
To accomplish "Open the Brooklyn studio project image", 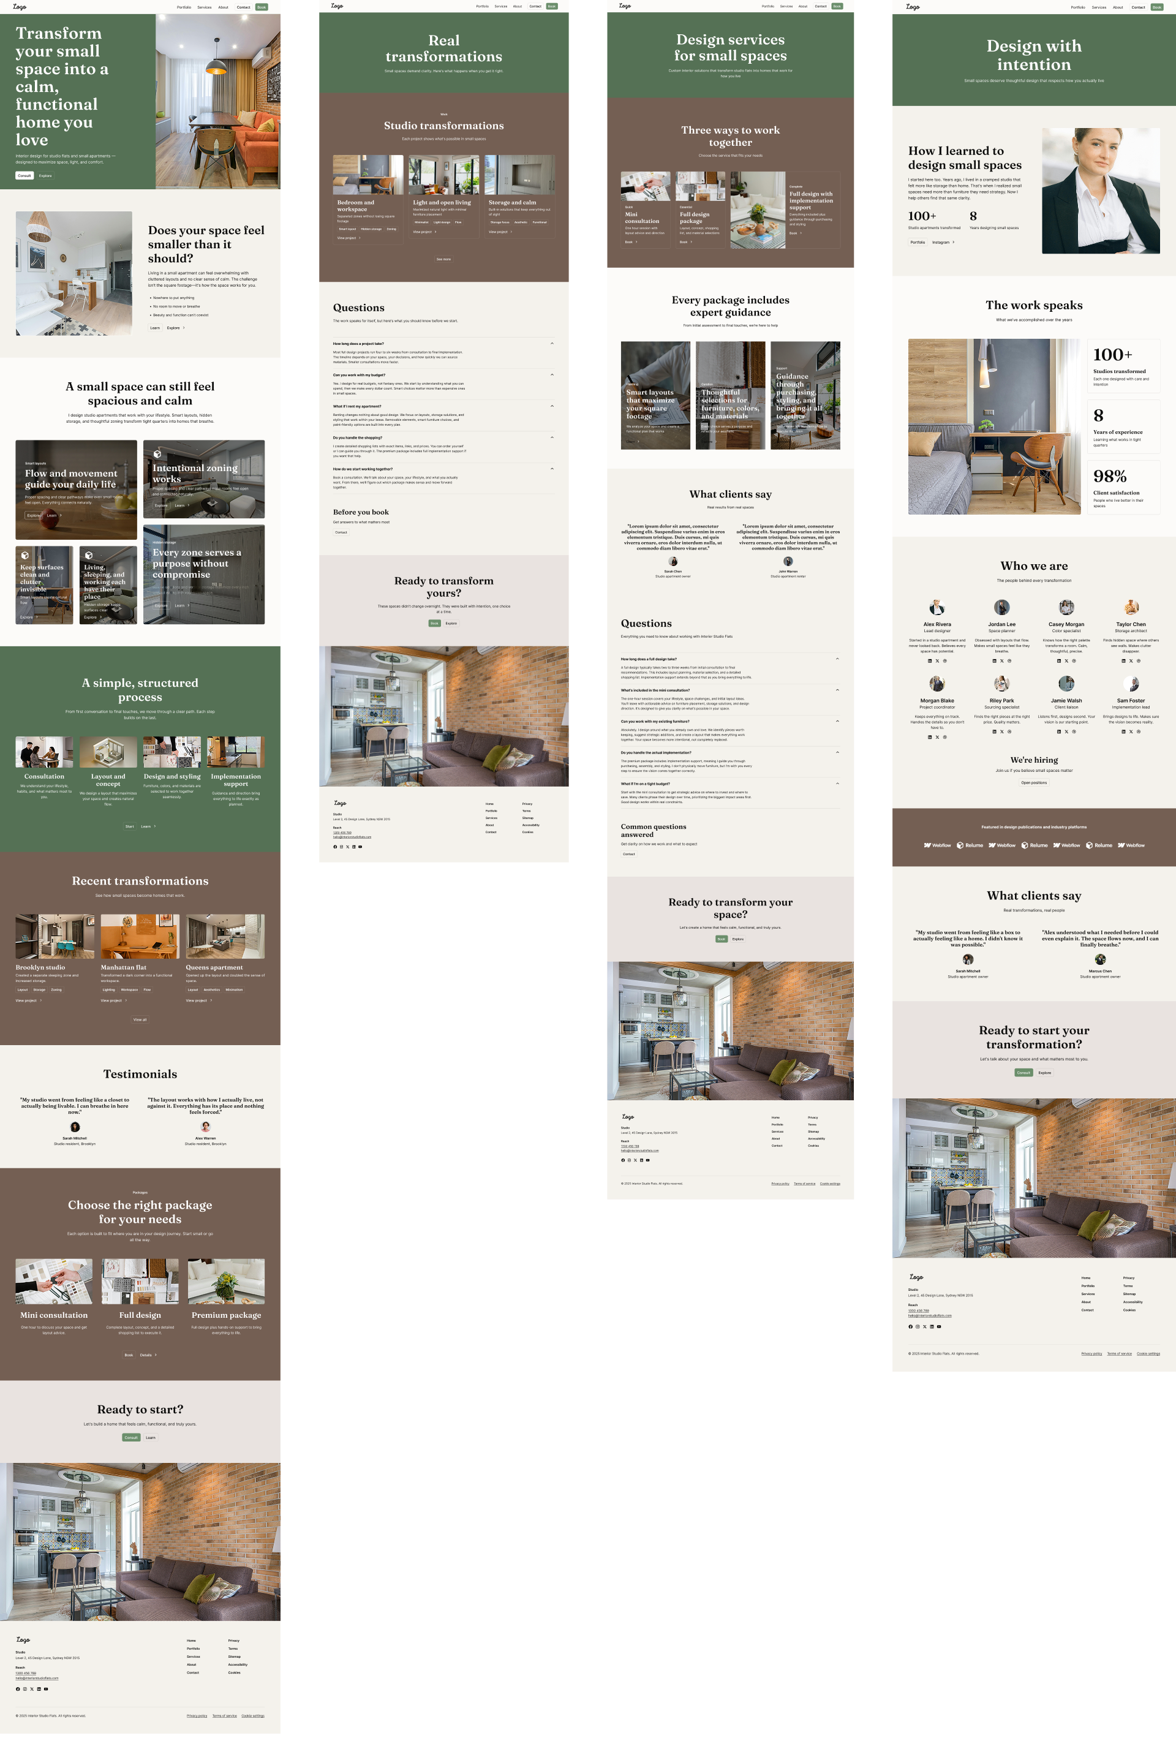I will coord(55,936).
